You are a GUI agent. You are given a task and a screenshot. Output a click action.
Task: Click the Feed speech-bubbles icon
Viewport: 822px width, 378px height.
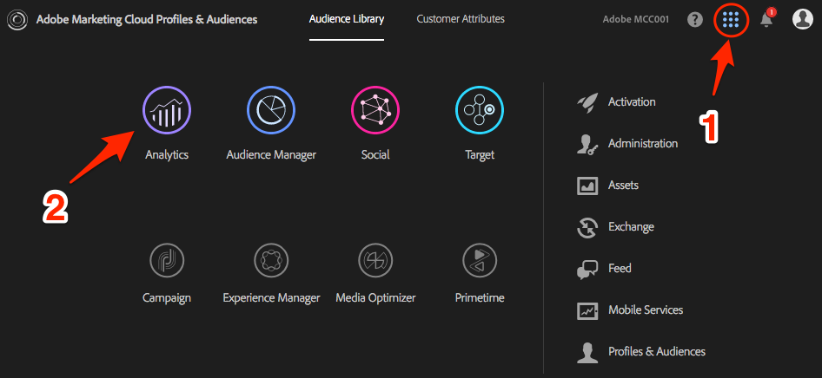[x=587, y=269]
